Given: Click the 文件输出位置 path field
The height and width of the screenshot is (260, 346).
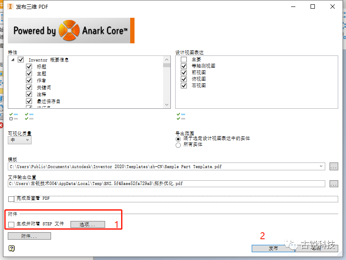Looking at the screenshot, I should point(167,183).
